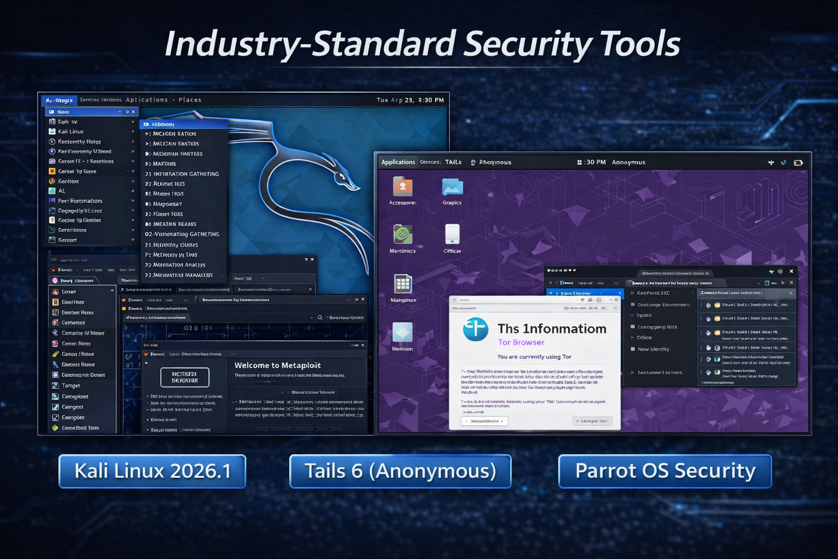Click the icon beside Cemeptes sidebar entry
Image resolution: width=838 pixels, height=559 pixels.
(56, 417)
